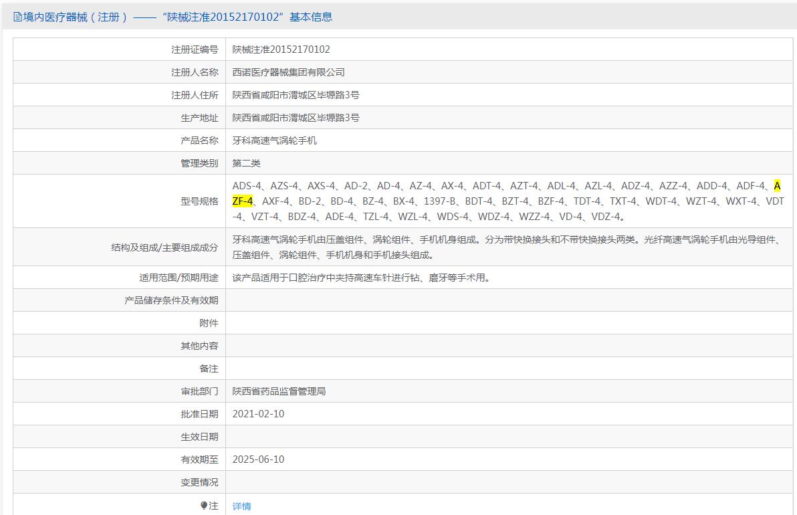Click the 批准日期 label
Screen dimensions: 797x515
tap(199, 414)
